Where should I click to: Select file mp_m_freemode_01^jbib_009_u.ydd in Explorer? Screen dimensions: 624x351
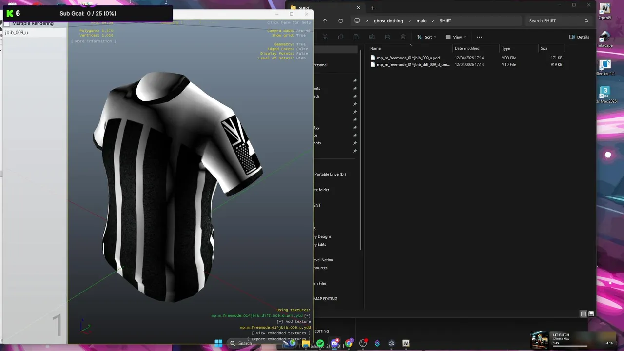408,58
